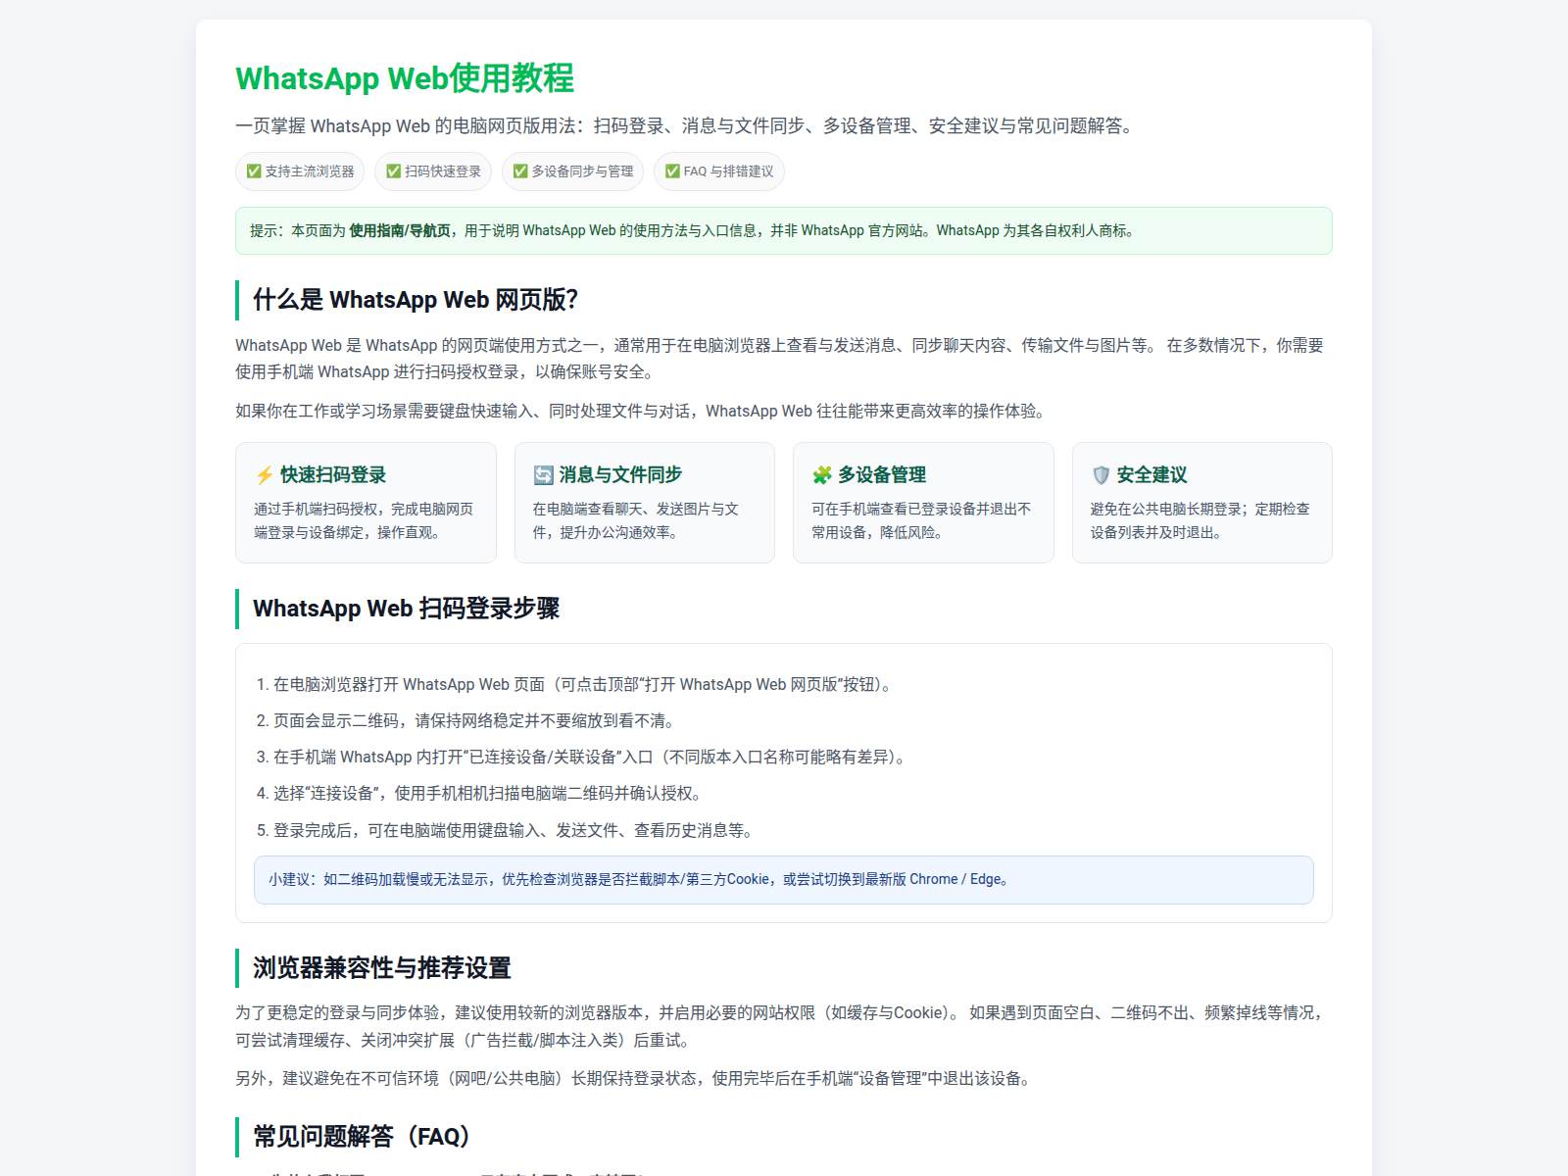Open the 消息与文件同步 feature card

point(645,503)
